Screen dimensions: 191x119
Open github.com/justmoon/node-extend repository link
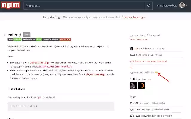148,61
